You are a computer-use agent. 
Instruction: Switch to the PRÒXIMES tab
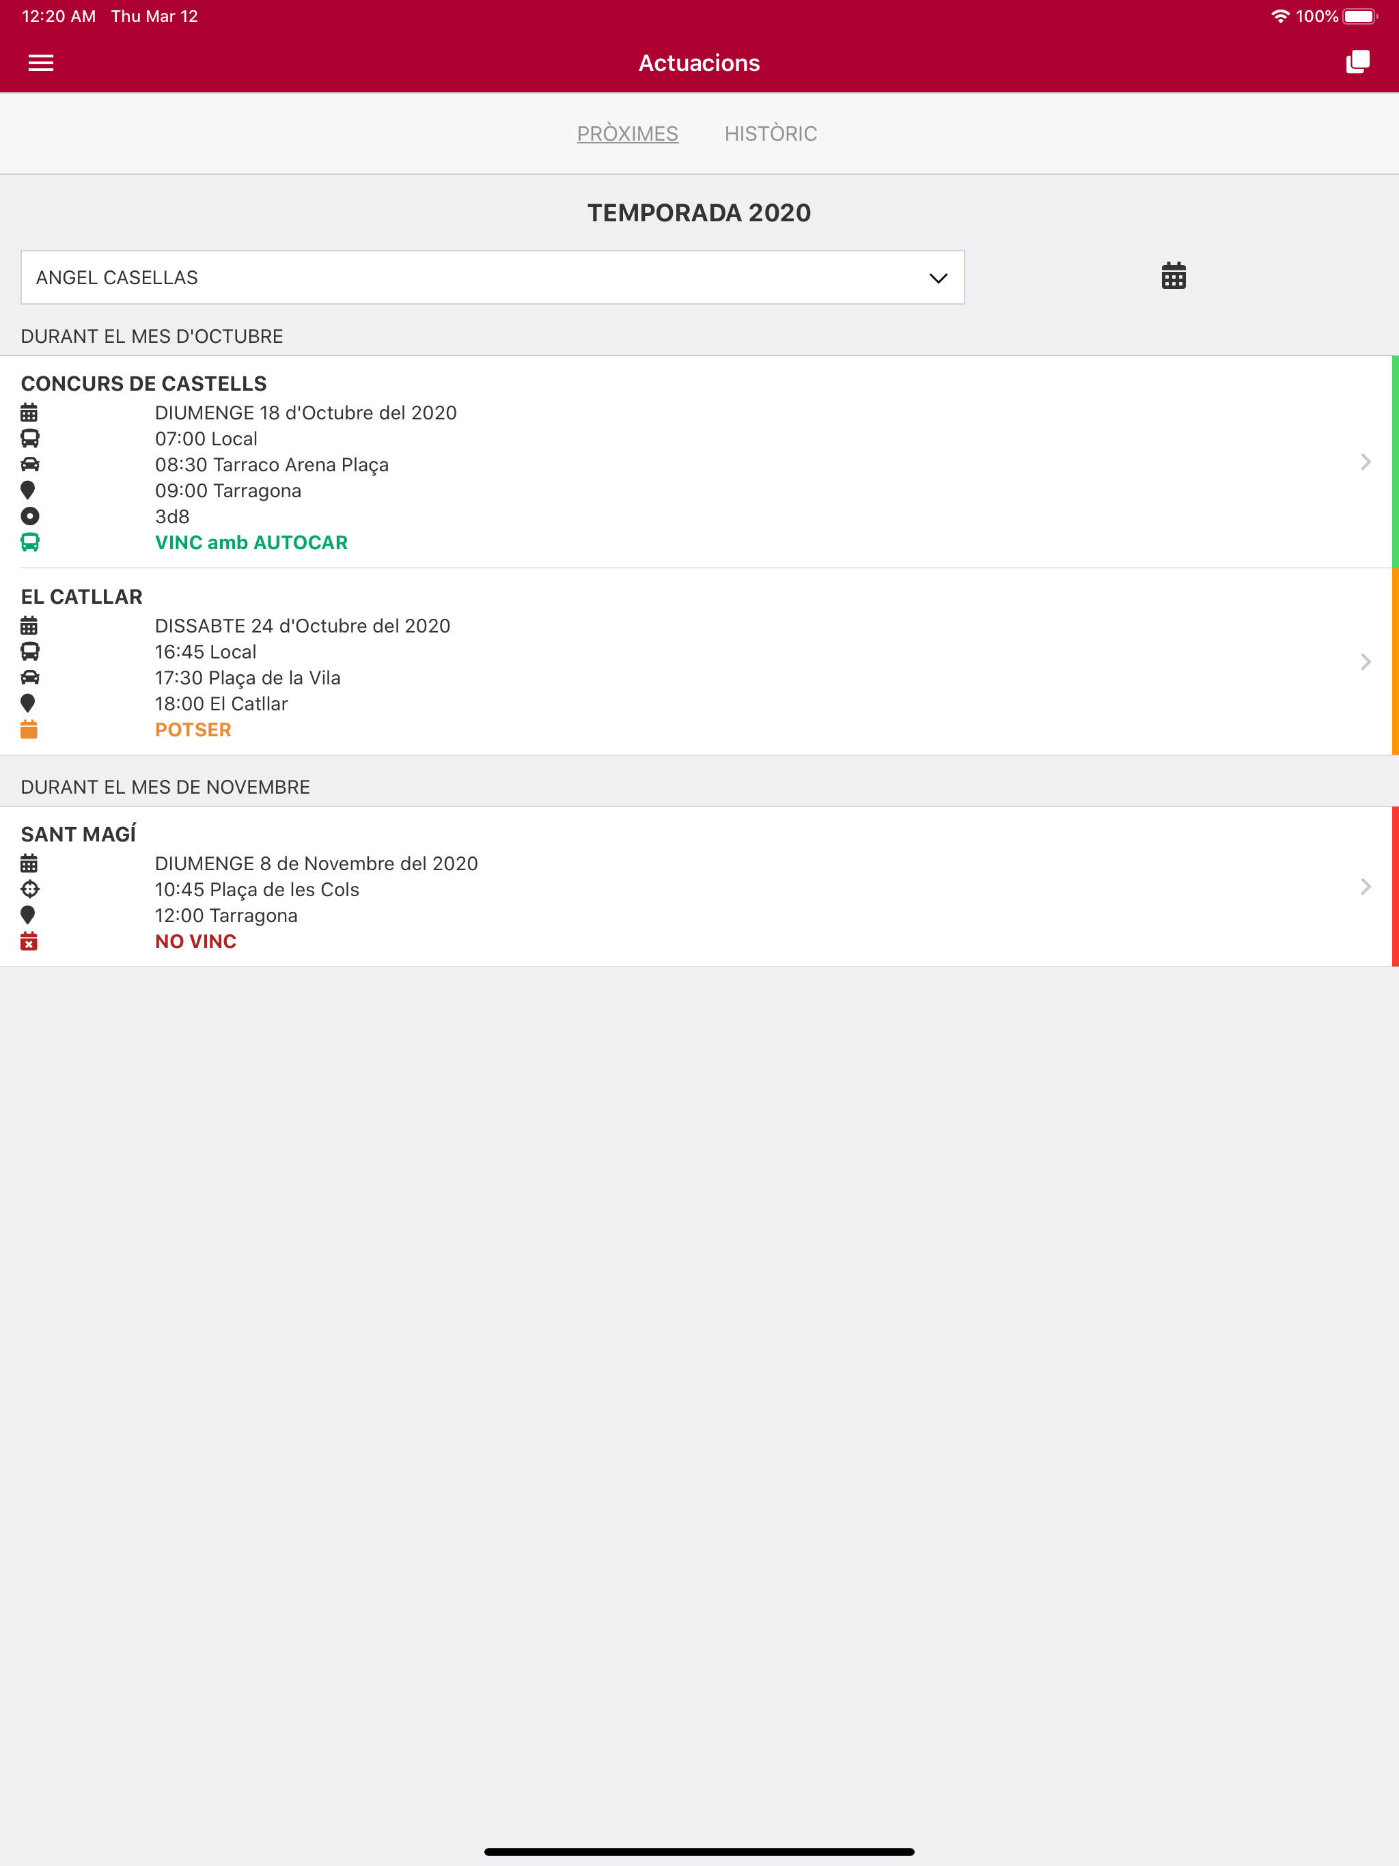click(x=627, y=133)
